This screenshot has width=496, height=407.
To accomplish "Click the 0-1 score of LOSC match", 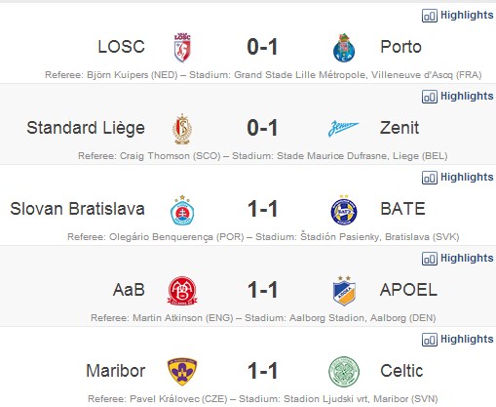I will [262, 47].
